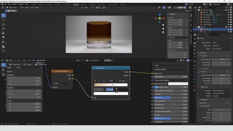The image size is (233, 131).
Task: Click the viewport zoom magnifier gizmo
Action: (x=163, y=25)
